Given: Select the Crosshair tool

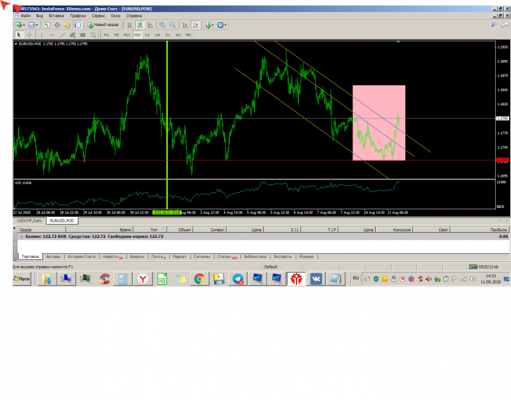Looking at the screenshot, I should pyautogui.click(x=29, y=35).
